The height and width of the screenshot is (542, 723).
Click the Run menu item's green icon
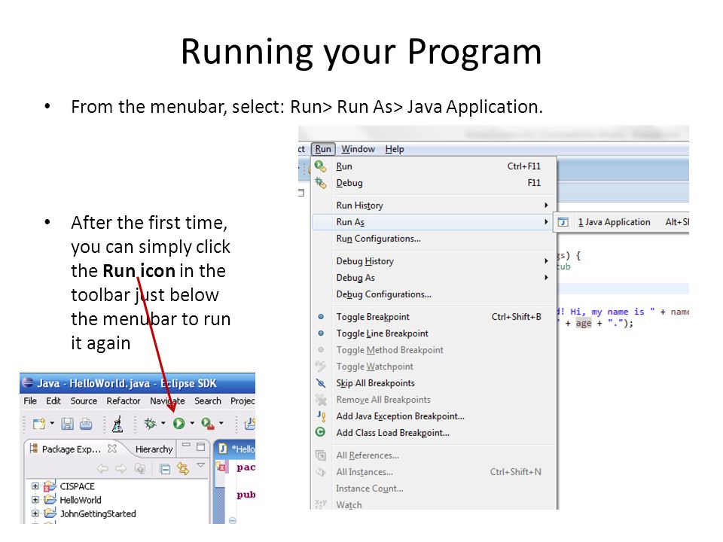pyautogui.click(x=321, y=166)
